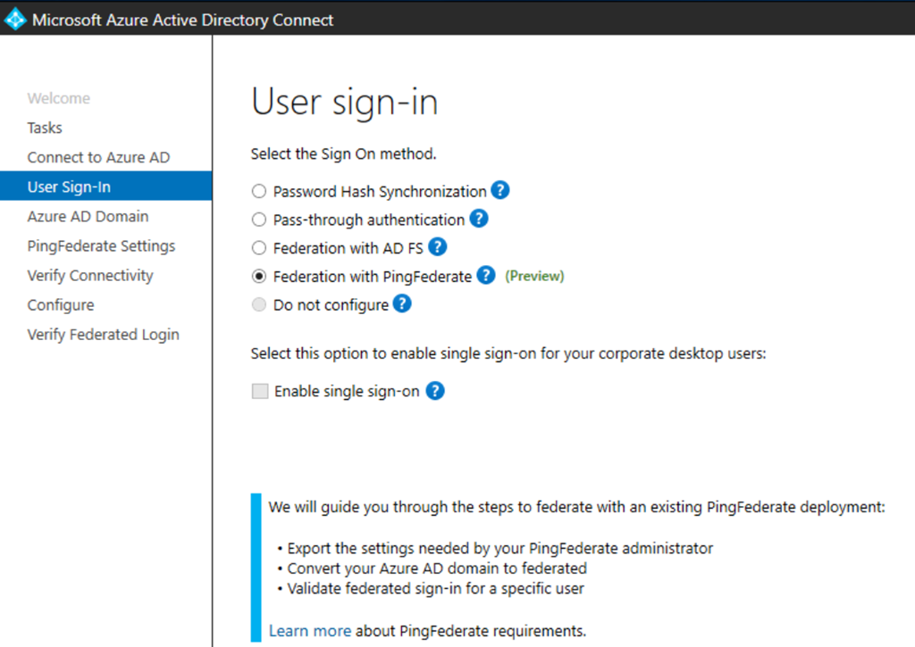Click the Learn more link

point(309,631)
